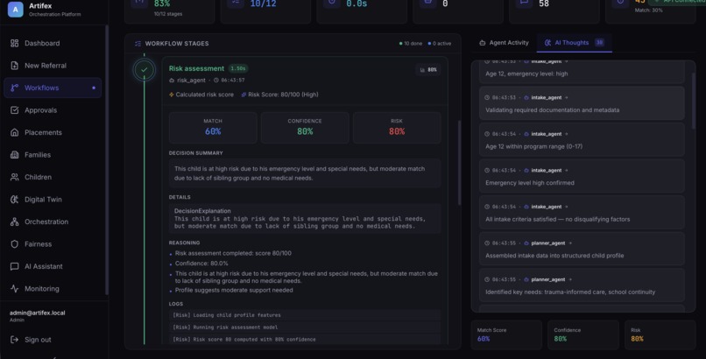Click the Orchestration network icon

click(x=14, y=222)
